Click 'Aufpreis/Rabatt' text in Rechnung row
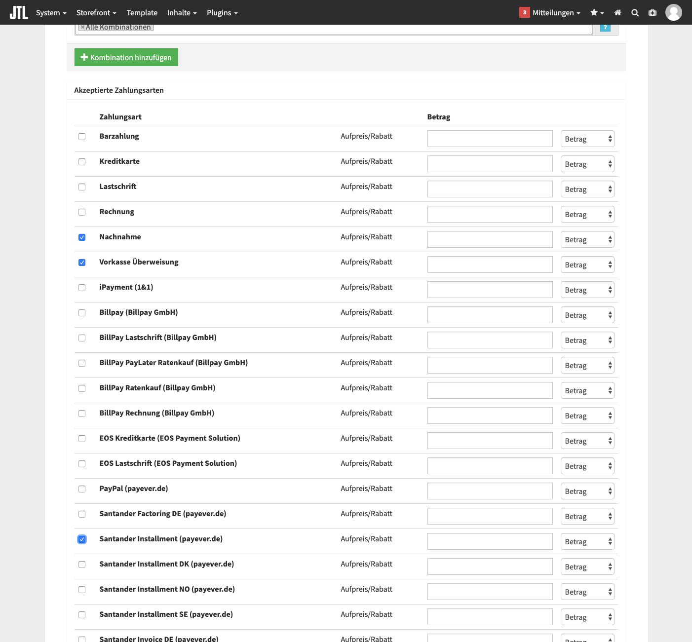Screen dimensions: 692x642 coord(366,212)
